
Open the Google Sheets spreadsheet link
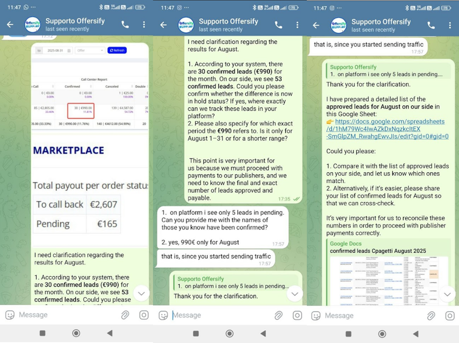click(x=387, y=129)
